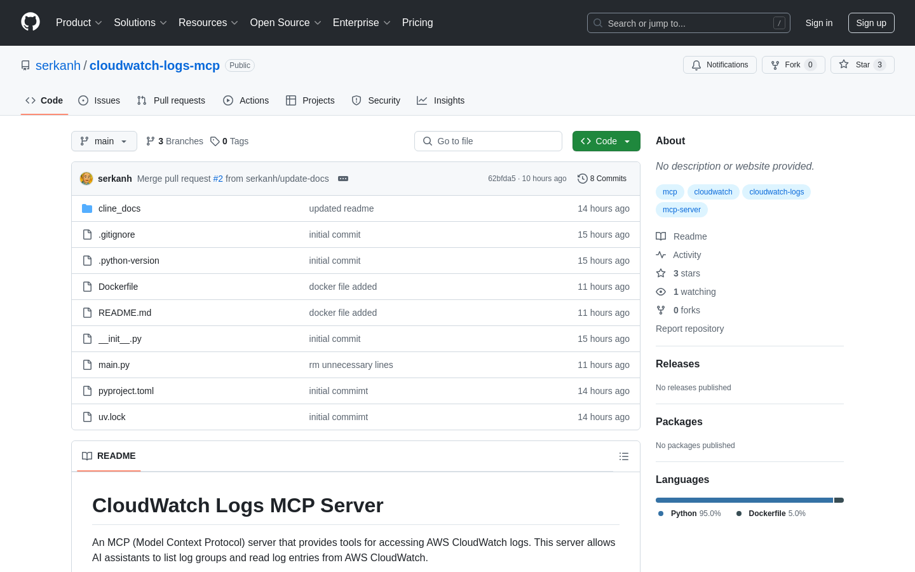
Task: Open pull request #2 link in commit
Action: point(218,179)
